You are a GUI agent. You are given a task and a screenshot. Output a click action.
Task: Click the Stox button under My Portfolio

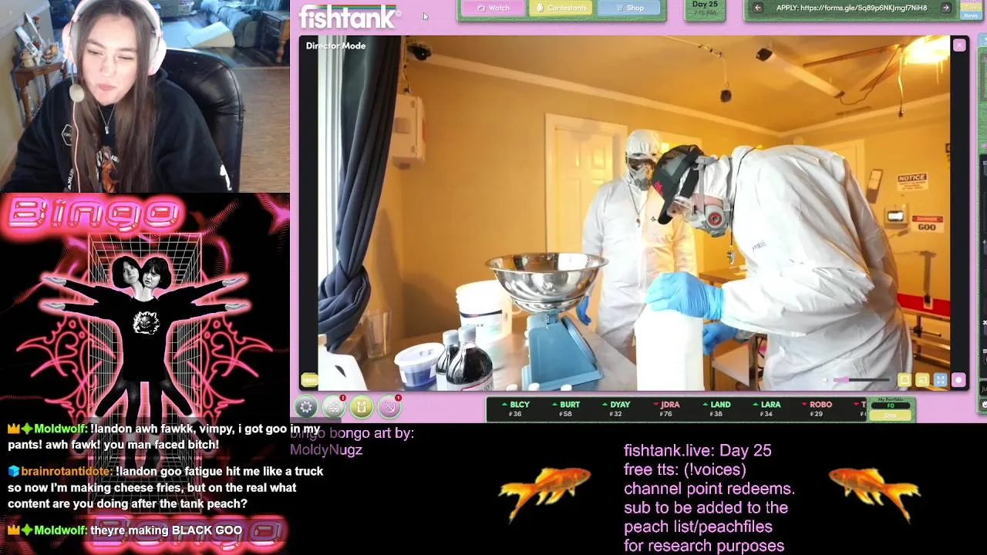click(x=891, y=416)
